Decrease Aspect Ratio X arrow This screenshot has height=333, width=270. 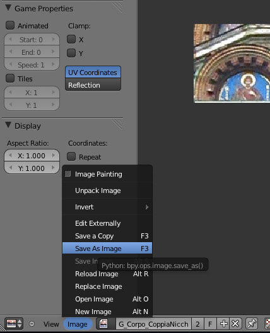[x=10, y=155]
